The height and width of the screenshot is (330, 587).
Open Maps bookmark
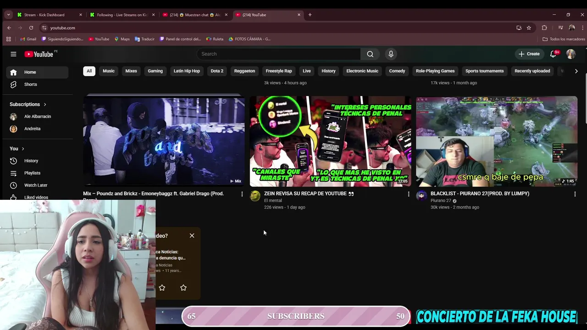coord(122,39)
